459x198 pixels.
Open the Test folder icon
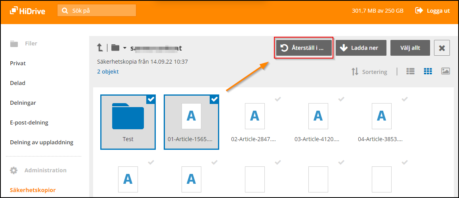click(128, 116)
